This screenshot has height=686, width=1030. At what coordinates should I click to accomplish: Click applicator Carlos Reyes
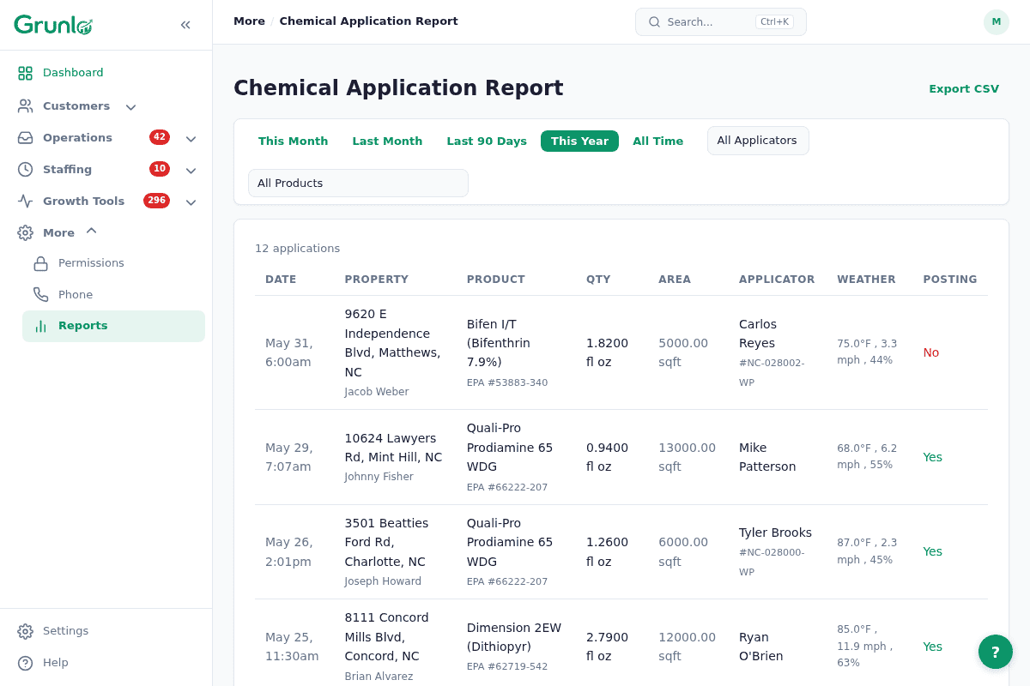758,334
